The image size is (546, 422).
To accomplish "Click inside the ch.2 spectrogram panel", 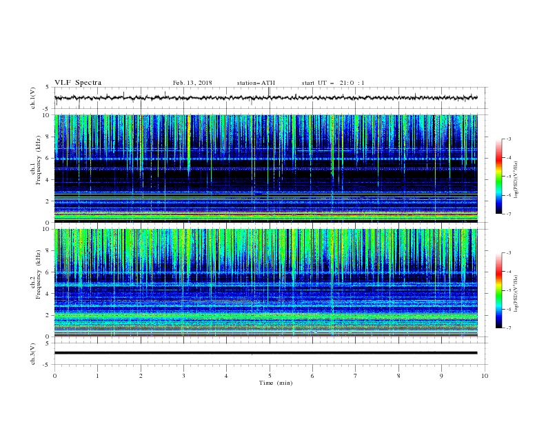I will (265, 283).
